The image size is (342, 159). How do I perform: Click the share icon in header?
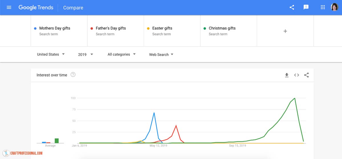292,7
